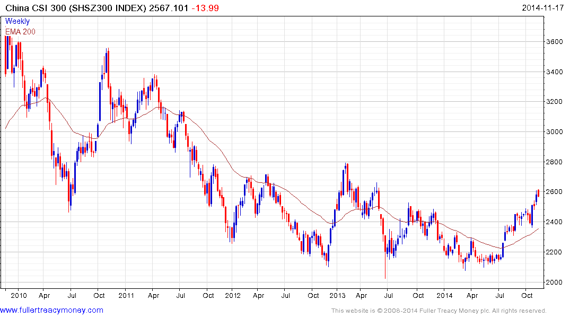Click the 2200 price axis label
Viewport: 570px width, 318px height.
[555, 252]
